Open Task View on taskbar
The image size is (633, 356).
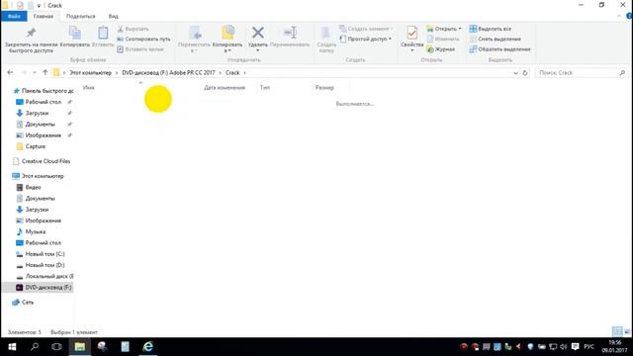pos(56,347)
